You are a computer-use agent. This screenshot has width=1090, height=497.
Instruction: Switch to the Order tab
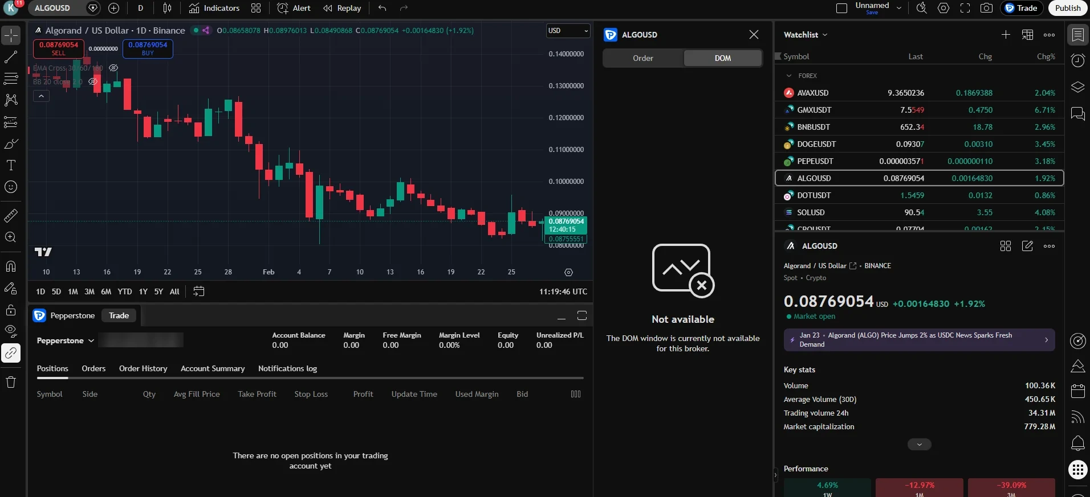point(642,58)
